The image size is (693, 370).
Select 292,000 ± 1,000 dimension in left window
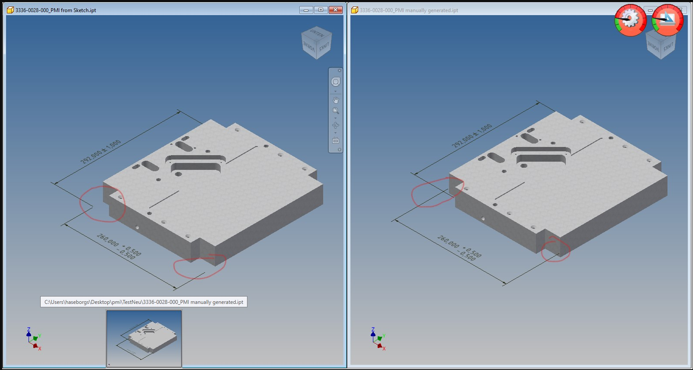pos(101,152)
